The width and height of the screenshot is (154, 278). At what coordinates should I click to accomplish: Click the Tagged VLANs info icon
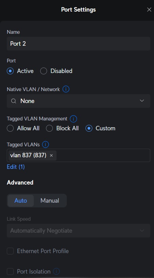[x=46, y=145]
